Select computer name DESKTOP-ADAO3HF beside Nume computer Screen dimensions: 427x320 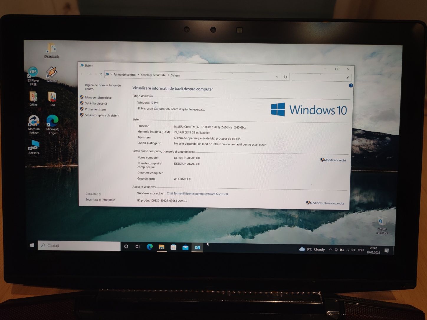click(x=187, y=158)
